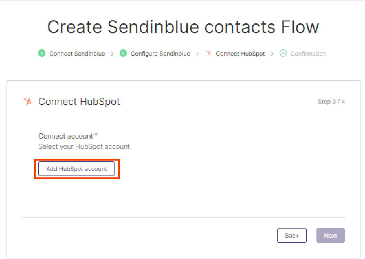365x259 pixels.
Task: Click the outlined checkmark icon for Confirmation
Action: (x=283, y=53)
